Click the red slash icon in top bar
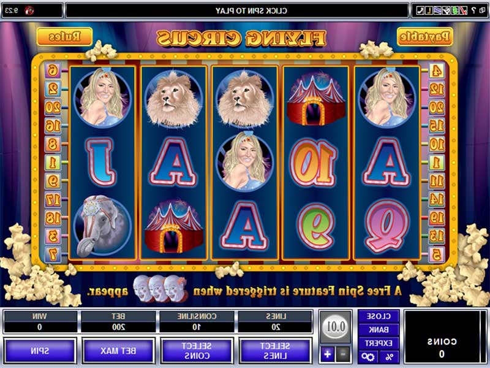The image size is (490, 368). [x=464, y=10]
